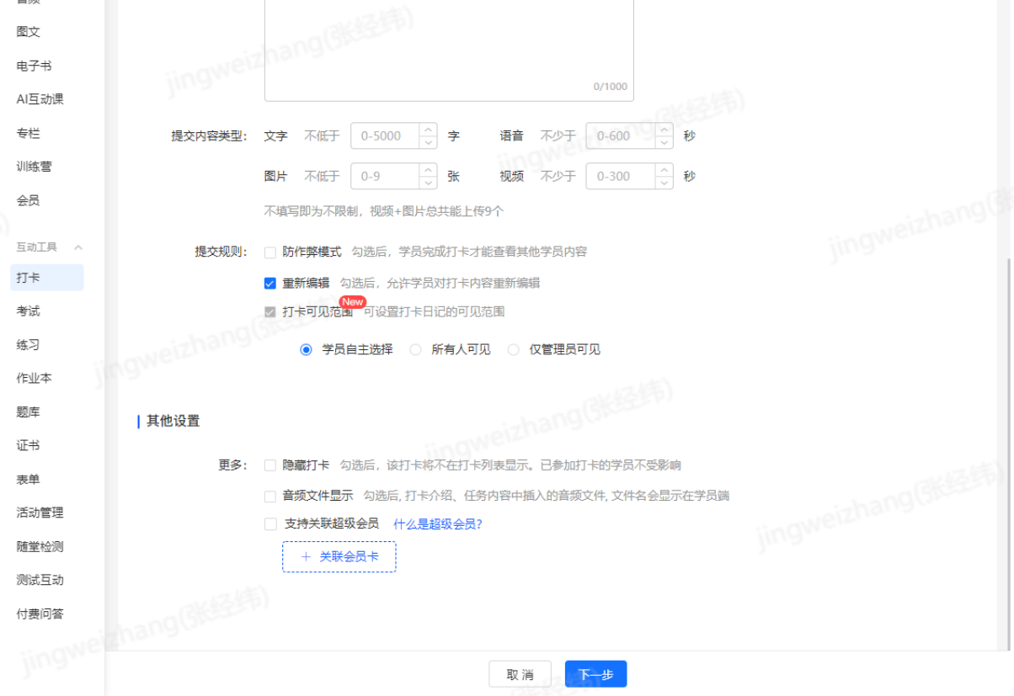Decrease the 视频 seconds stepper arrow
This screenshot has width=1014, height=696.
coord(664,183)
